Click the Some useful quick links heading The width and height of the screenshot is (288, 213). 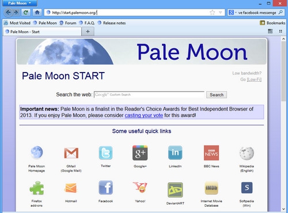pyautogui.click(x=142, y=131)
